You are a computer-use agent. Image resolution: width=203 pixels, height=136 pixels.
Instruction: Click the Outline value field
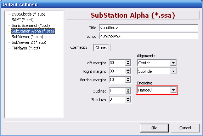click(117, 91)
